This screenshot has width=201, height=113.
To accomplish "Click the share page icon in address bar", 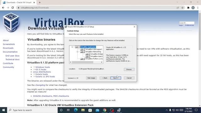I will tap(178, 8).
